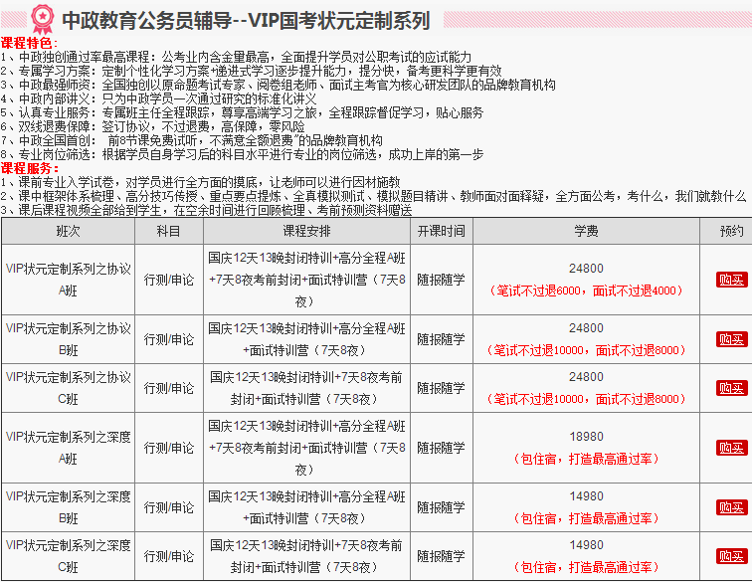Click the VIP状元定制系列之协议B班 cell
The height and width of the screenshot is (582, 752).
tap(68, 339)
